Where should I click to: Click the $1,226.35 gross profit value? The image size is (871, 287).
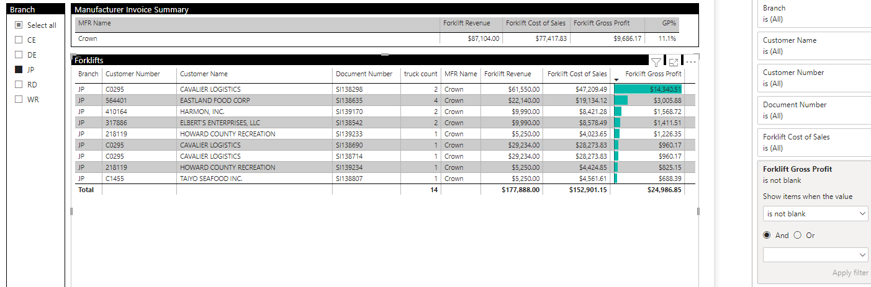click(x=667, y=134)
